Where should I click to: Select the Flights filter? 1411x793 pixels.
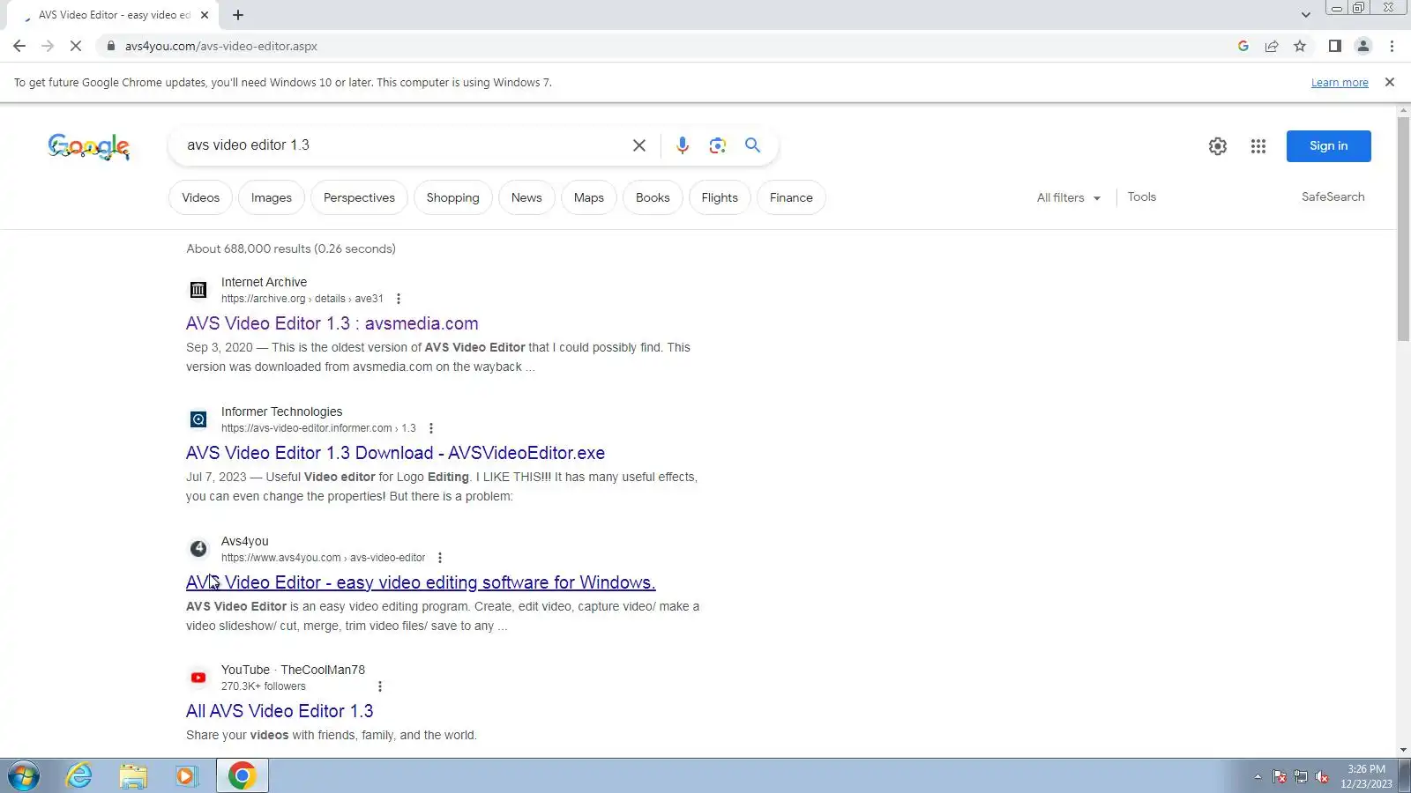pyautogui.click(x=720, y=197)
